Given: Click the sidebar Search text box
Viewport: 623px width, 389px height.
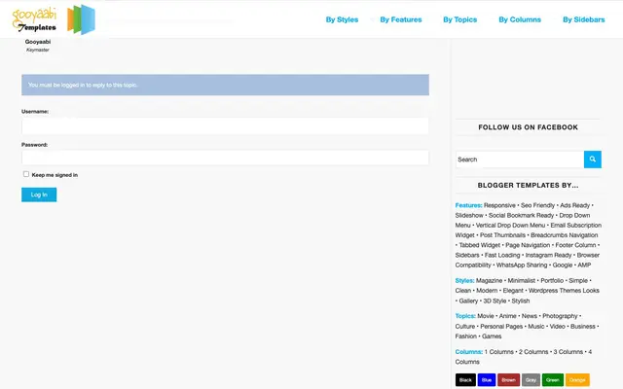Looking at the screenshot, I should [x=520, y=159].
